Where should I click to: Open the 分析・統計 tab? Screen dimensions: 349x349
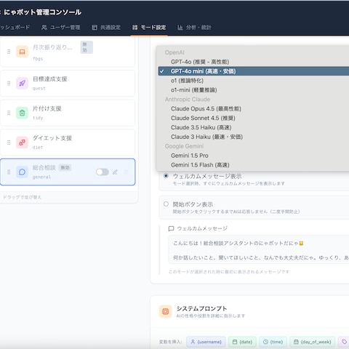194,28
